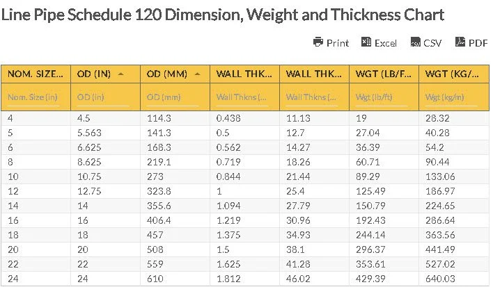Screen dimensions: 493x287
Task: Toggle sort arrow on OD (IN) column
Action: point(121,74)
